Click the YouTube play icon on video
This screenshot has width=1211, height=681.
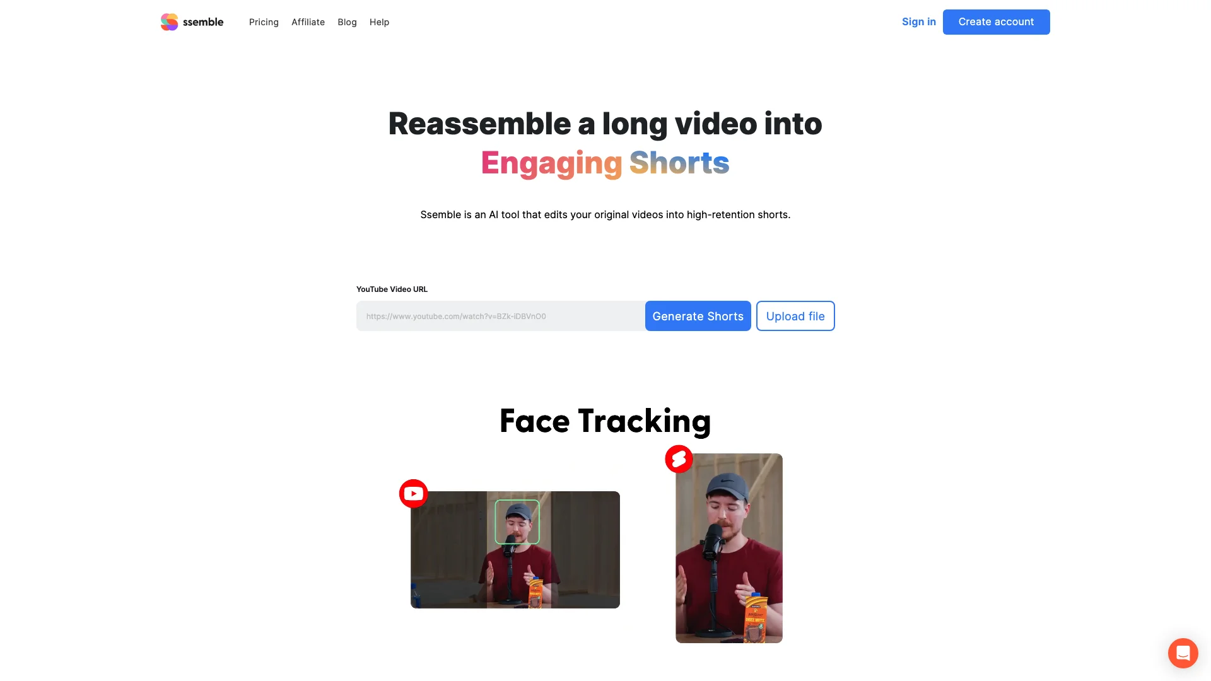coord(413,494)
